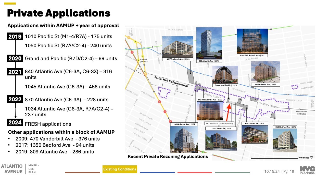This screenshot has height=175, width=316.
Task: Select the 2022 year badge on timeline
Action: [x=15, y=100]
